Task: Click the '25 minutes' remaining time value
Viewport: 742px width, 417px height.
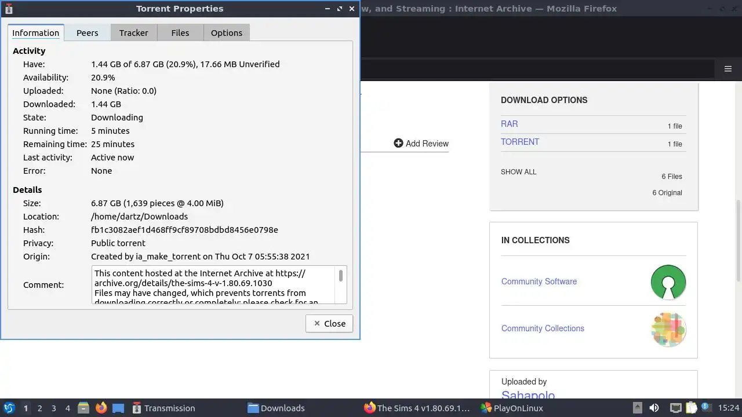Action: 112,144
